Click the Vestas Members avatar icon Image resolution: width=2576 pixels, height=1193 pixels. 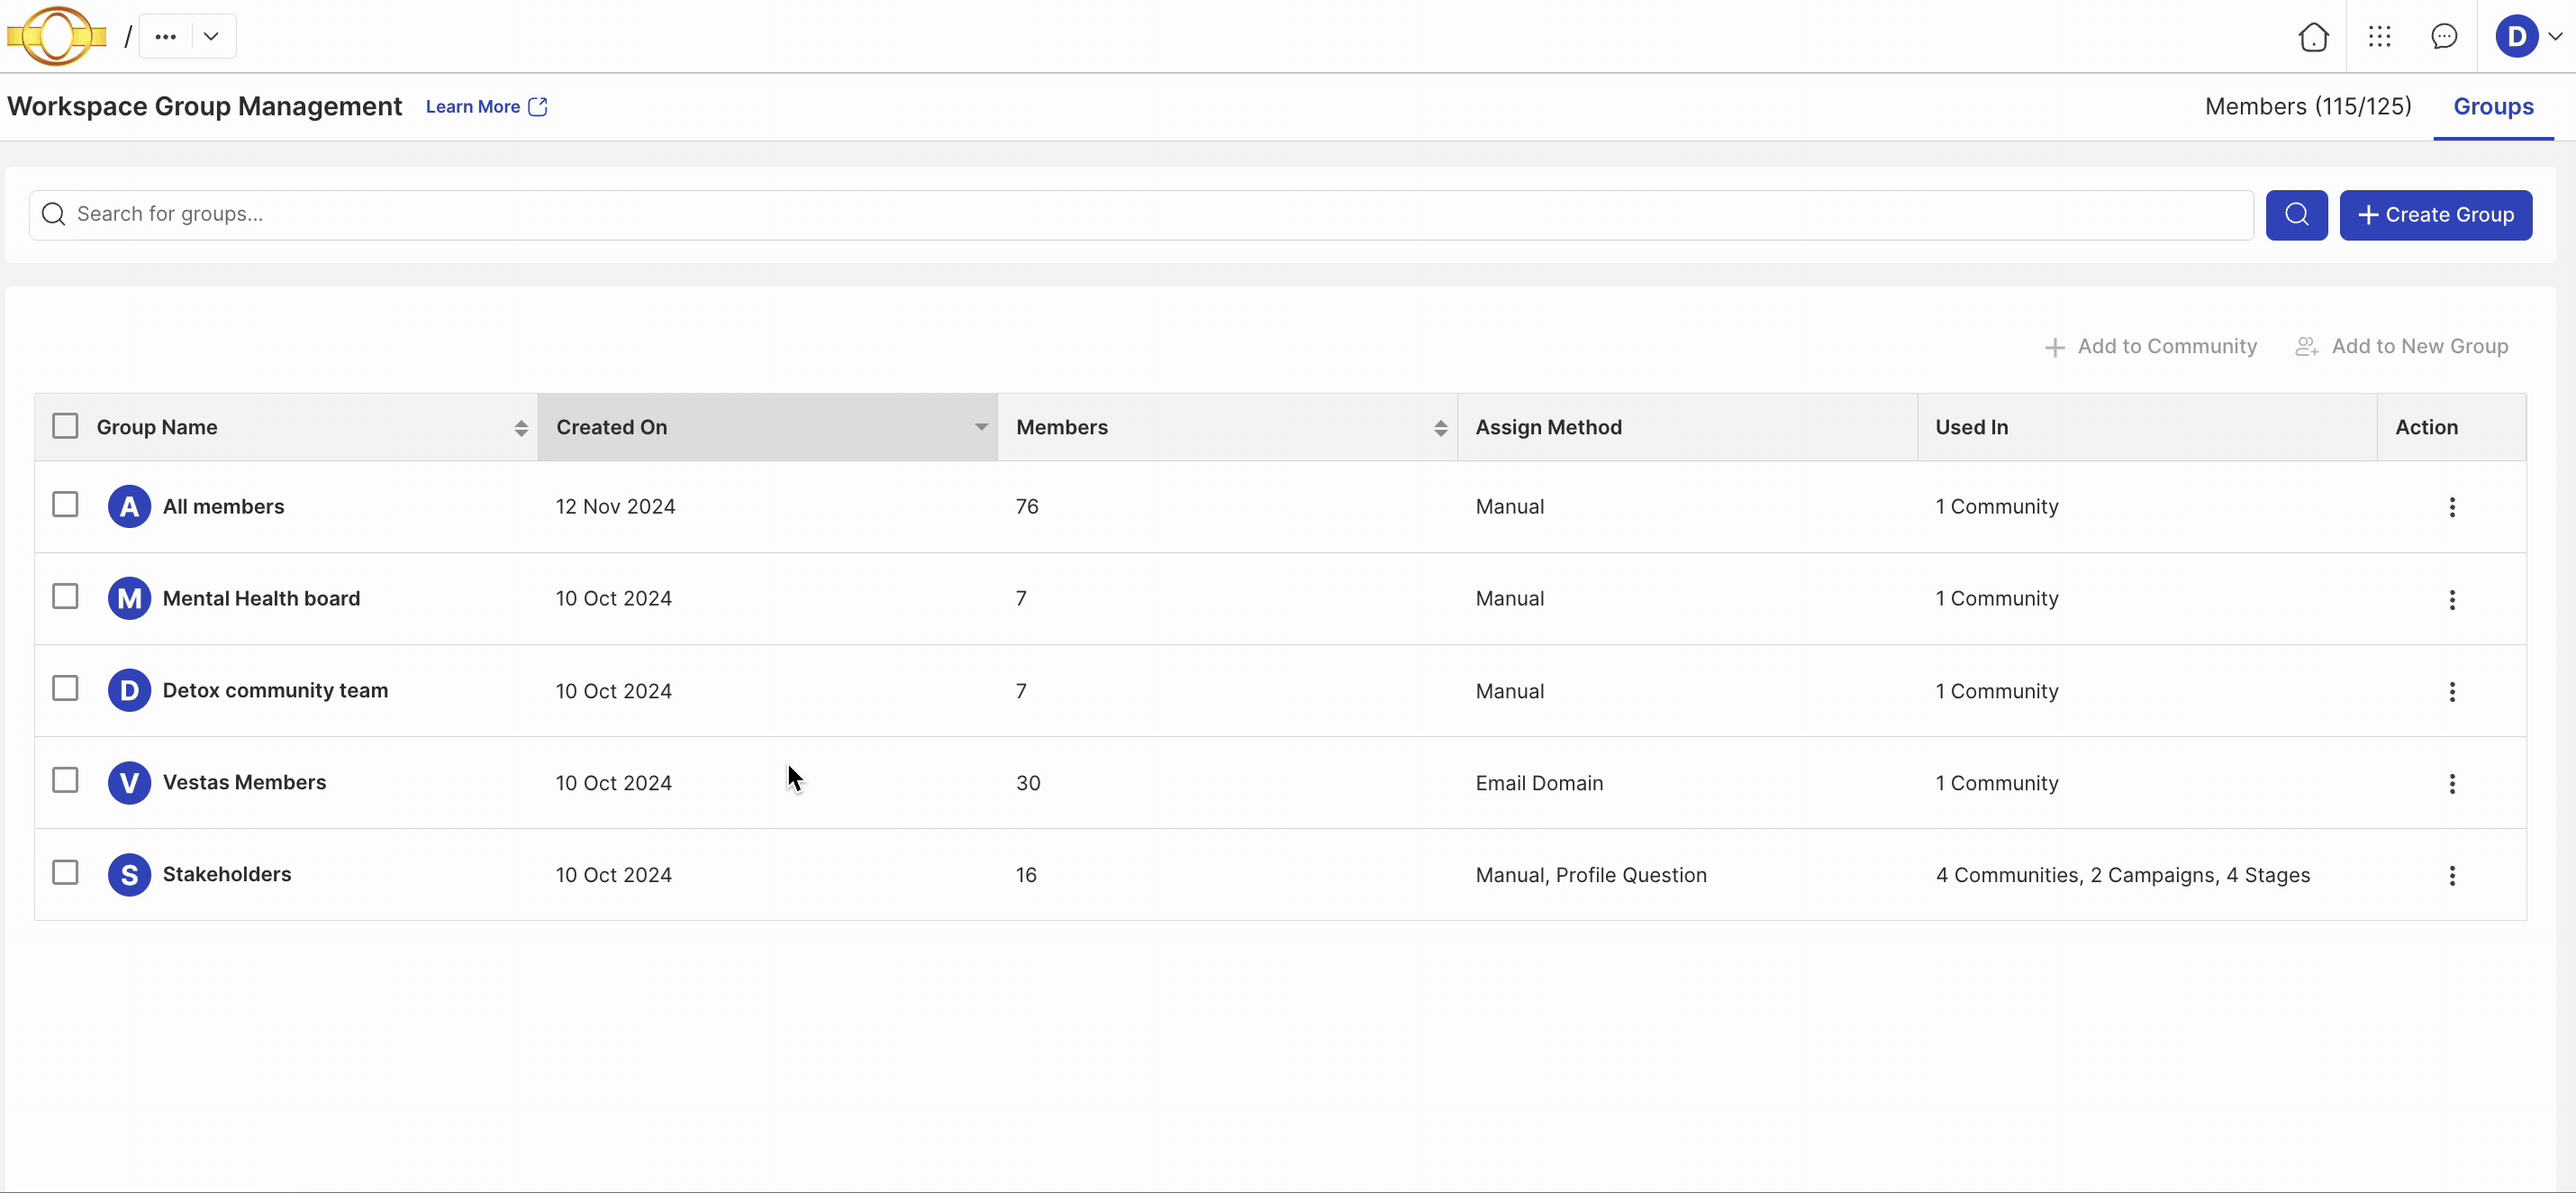pyautogui.click(x=129, y=783)
